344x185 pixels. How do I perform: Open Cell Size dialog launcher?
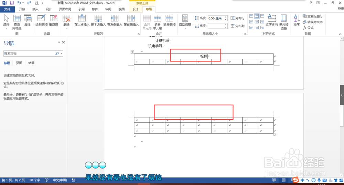click(x=245, y=34)
